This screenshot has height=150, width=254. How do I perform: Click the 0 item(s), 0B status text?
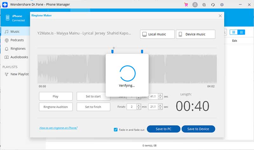(x=150, y=146)
